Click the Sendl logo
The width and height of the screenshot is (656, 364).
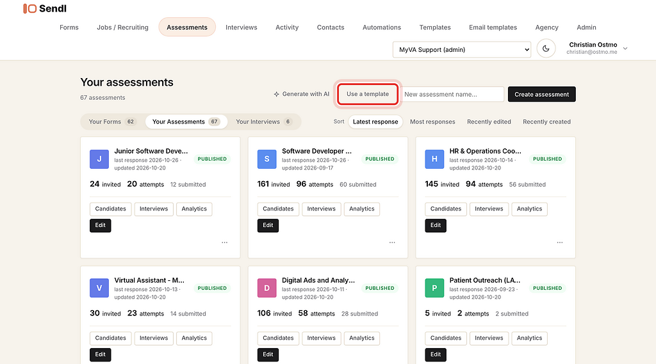click(45, 8)
